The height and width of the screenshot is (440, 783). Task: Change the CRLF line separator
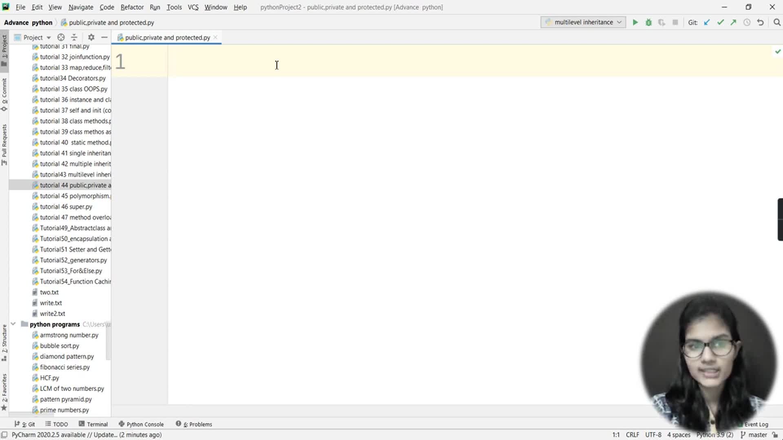(x=633, y=435)
